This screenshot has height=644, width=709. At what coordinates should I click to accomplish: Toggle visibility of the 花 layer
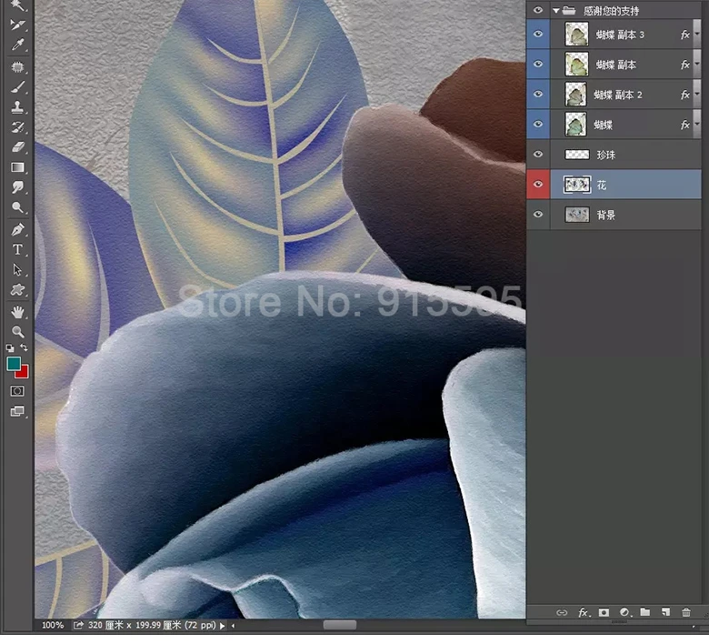(537, 184)
